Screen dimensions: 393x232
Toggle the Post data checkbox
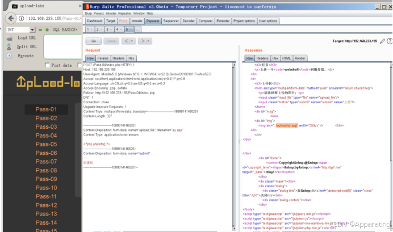47,65
